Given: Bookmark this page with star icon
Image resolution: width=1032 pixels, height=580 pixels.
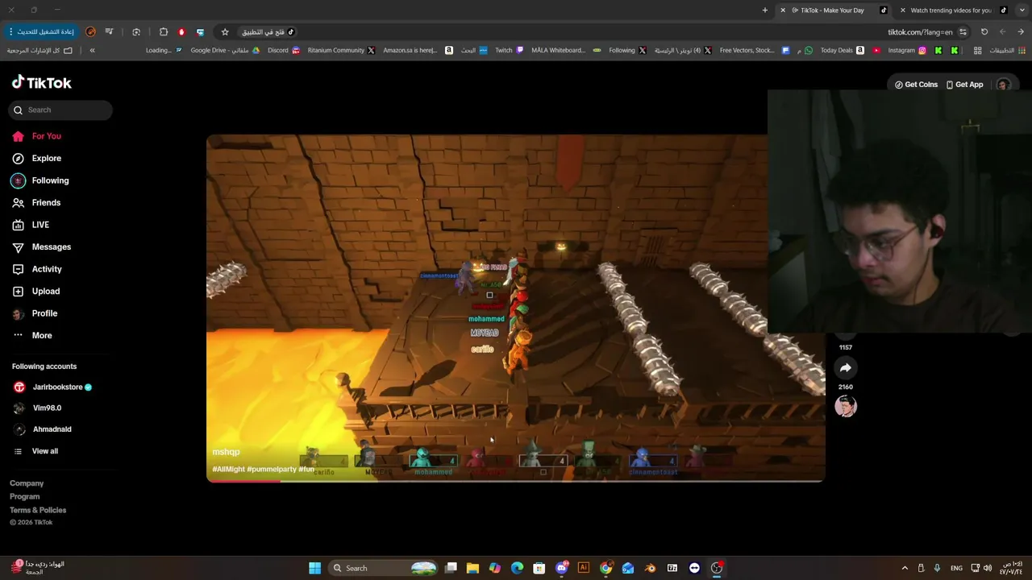Looking at the screenshot, I should coord(225,32).
